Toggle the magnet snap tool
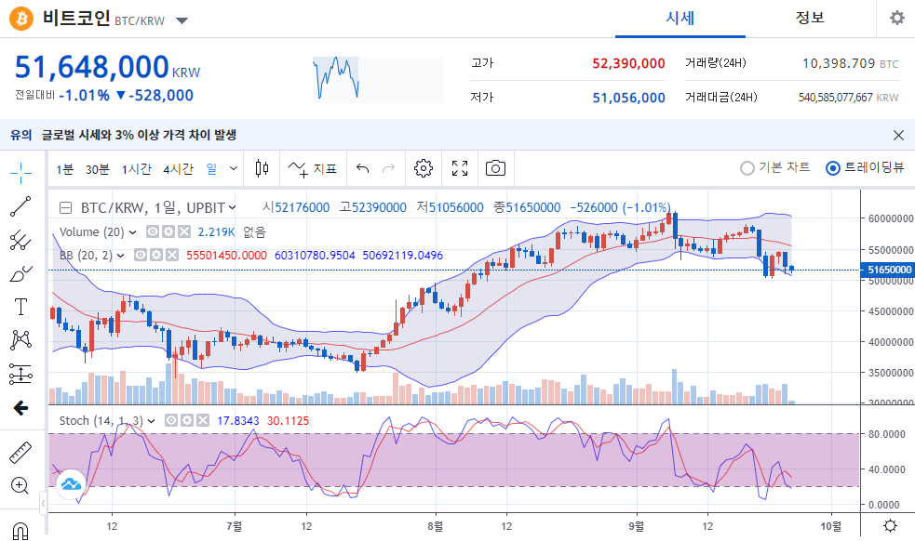This screenshot has width=915, height=541. [20, 531]
